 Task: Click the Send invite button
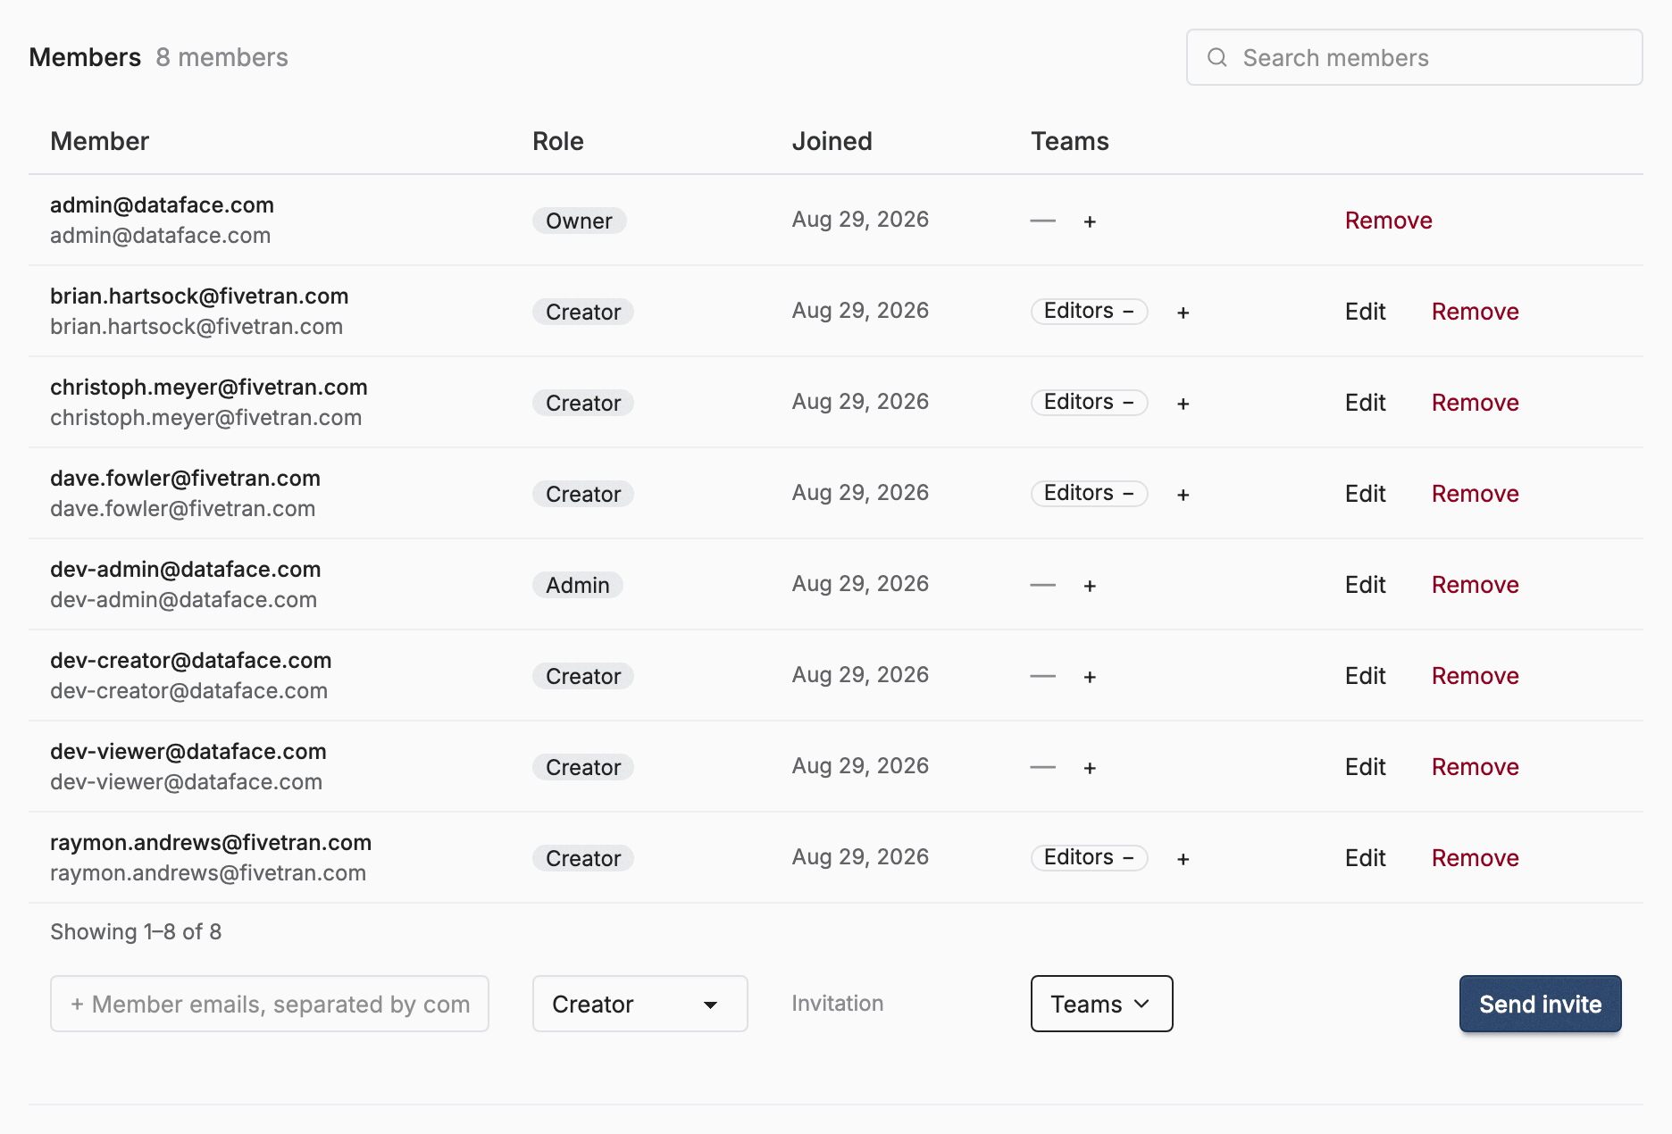(1540, 1004)
